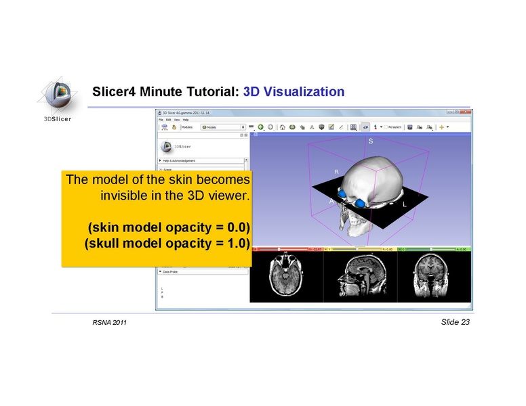
Task: Click the Save data toolbar icon
Action: coord(174,127)
